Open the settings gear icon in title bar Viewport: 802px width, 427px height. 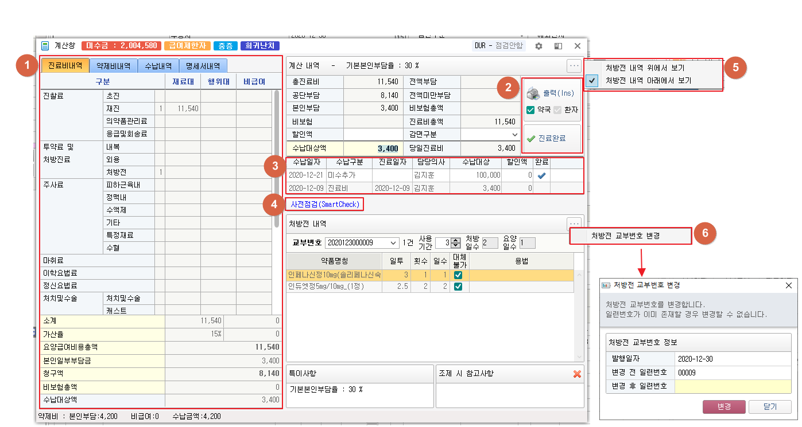(538, 46)
